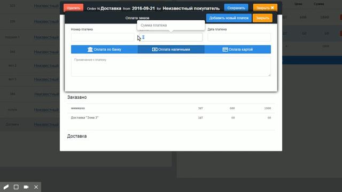Open the Неизвестный link in row 284
Viewport: 342px width, 192px height.
pos(46,94)
